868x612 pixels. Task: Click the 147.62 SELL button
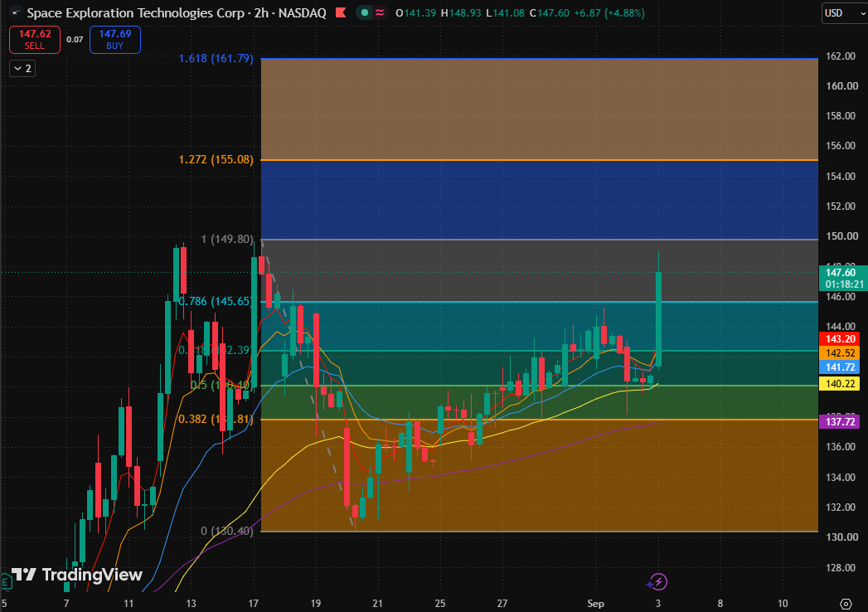(34, 39)
